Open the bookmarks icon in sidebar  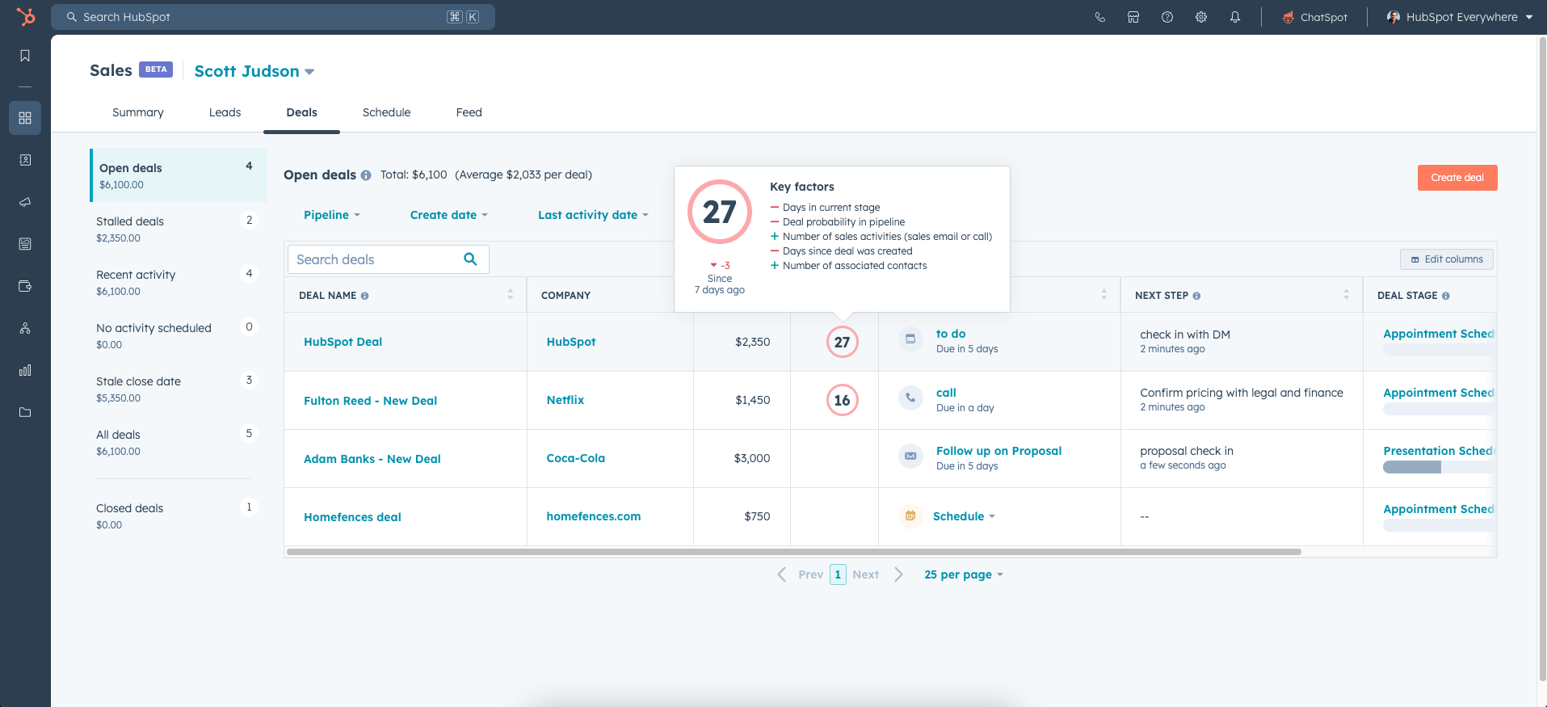[25, 56]
